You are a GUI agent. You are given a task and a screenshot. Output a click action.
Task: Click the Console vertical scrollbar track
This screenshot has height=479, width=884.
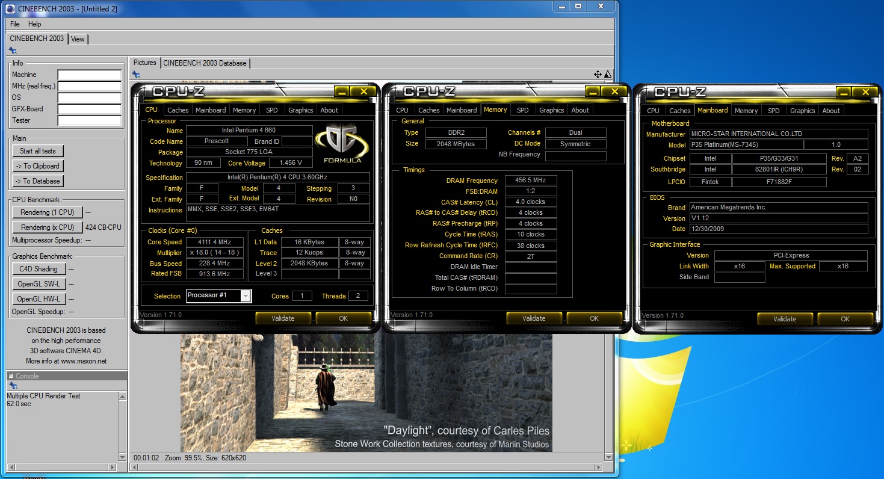click(123, 427)
